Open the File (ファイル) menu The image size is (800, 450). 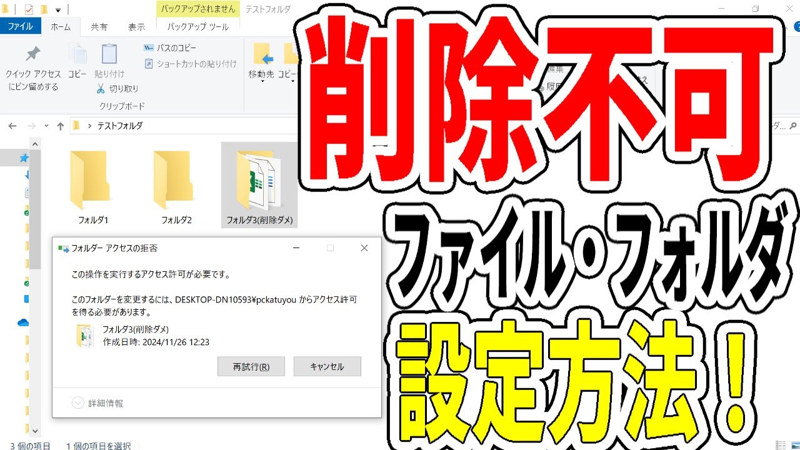[x=21, y=27]
